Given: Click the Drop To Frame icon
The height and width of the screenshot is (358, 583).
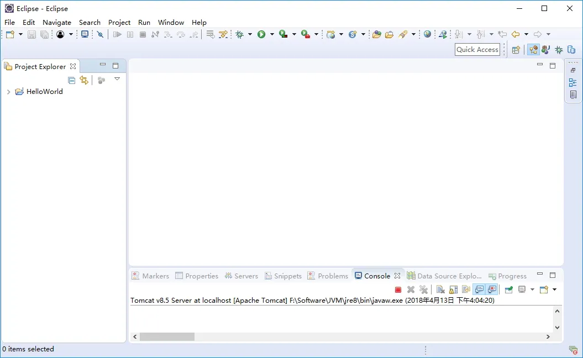Looking at the screenshot, I should [211, 34].
